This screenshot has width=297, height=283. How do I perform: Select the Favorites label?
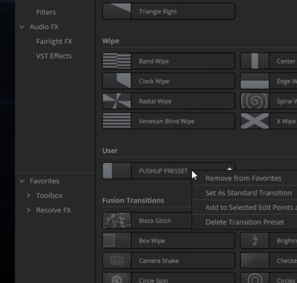point(45,181)
